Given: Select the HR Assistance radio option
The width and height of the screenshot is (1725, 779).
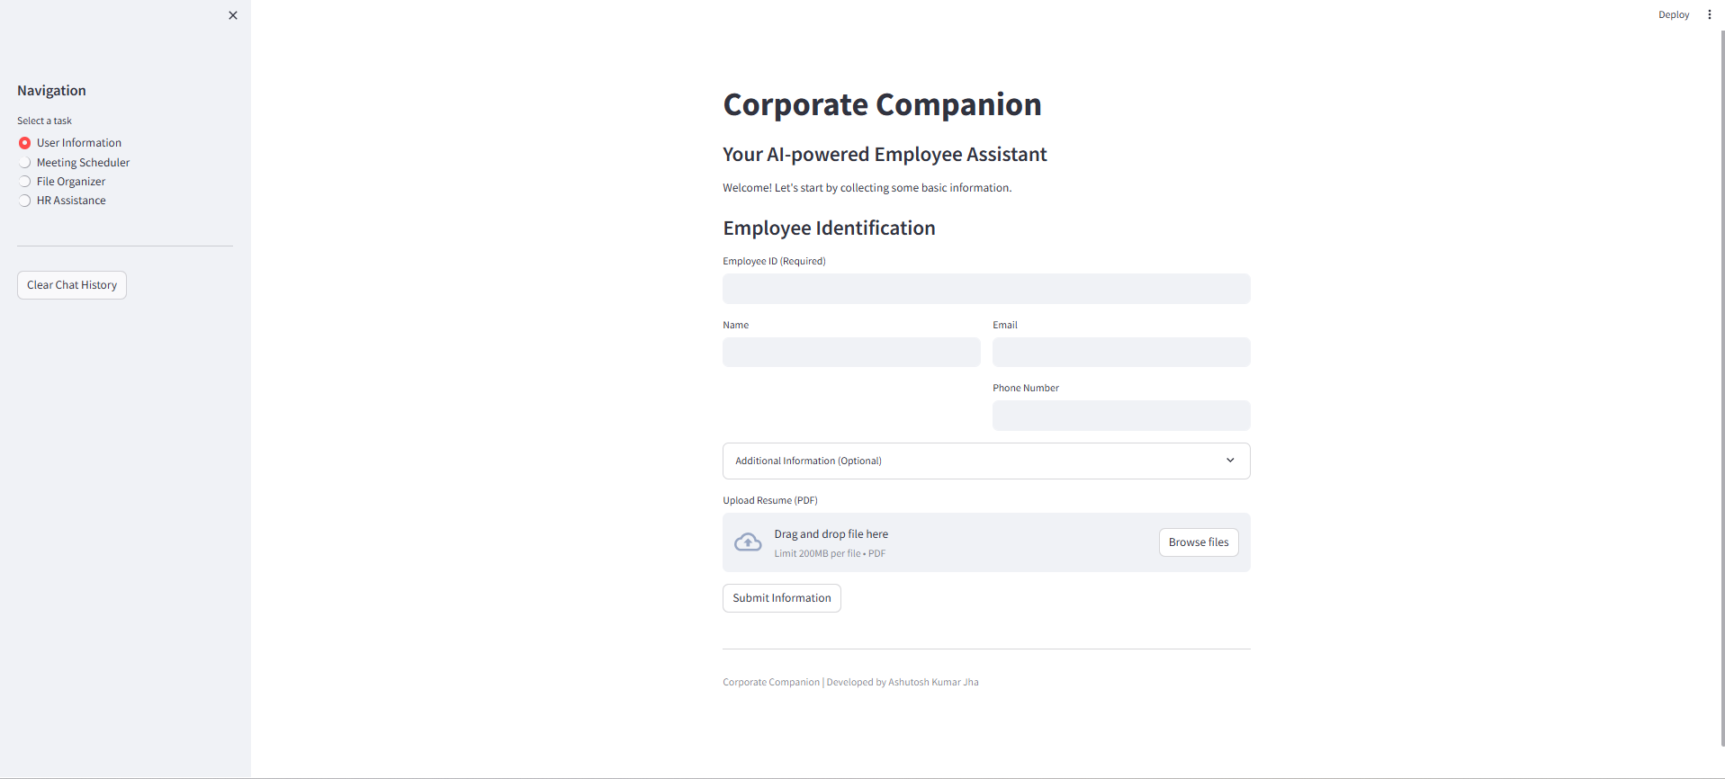Looking at the screenshot, I should tap(62, 201).
